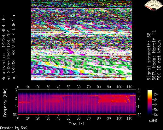
Task: Click the 'Created by SoX' text
Action: (x=13, y=128)
